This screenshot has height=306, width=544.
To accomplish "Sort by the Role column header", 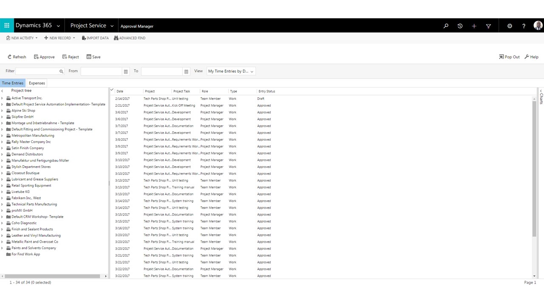I will click(205, 91).
